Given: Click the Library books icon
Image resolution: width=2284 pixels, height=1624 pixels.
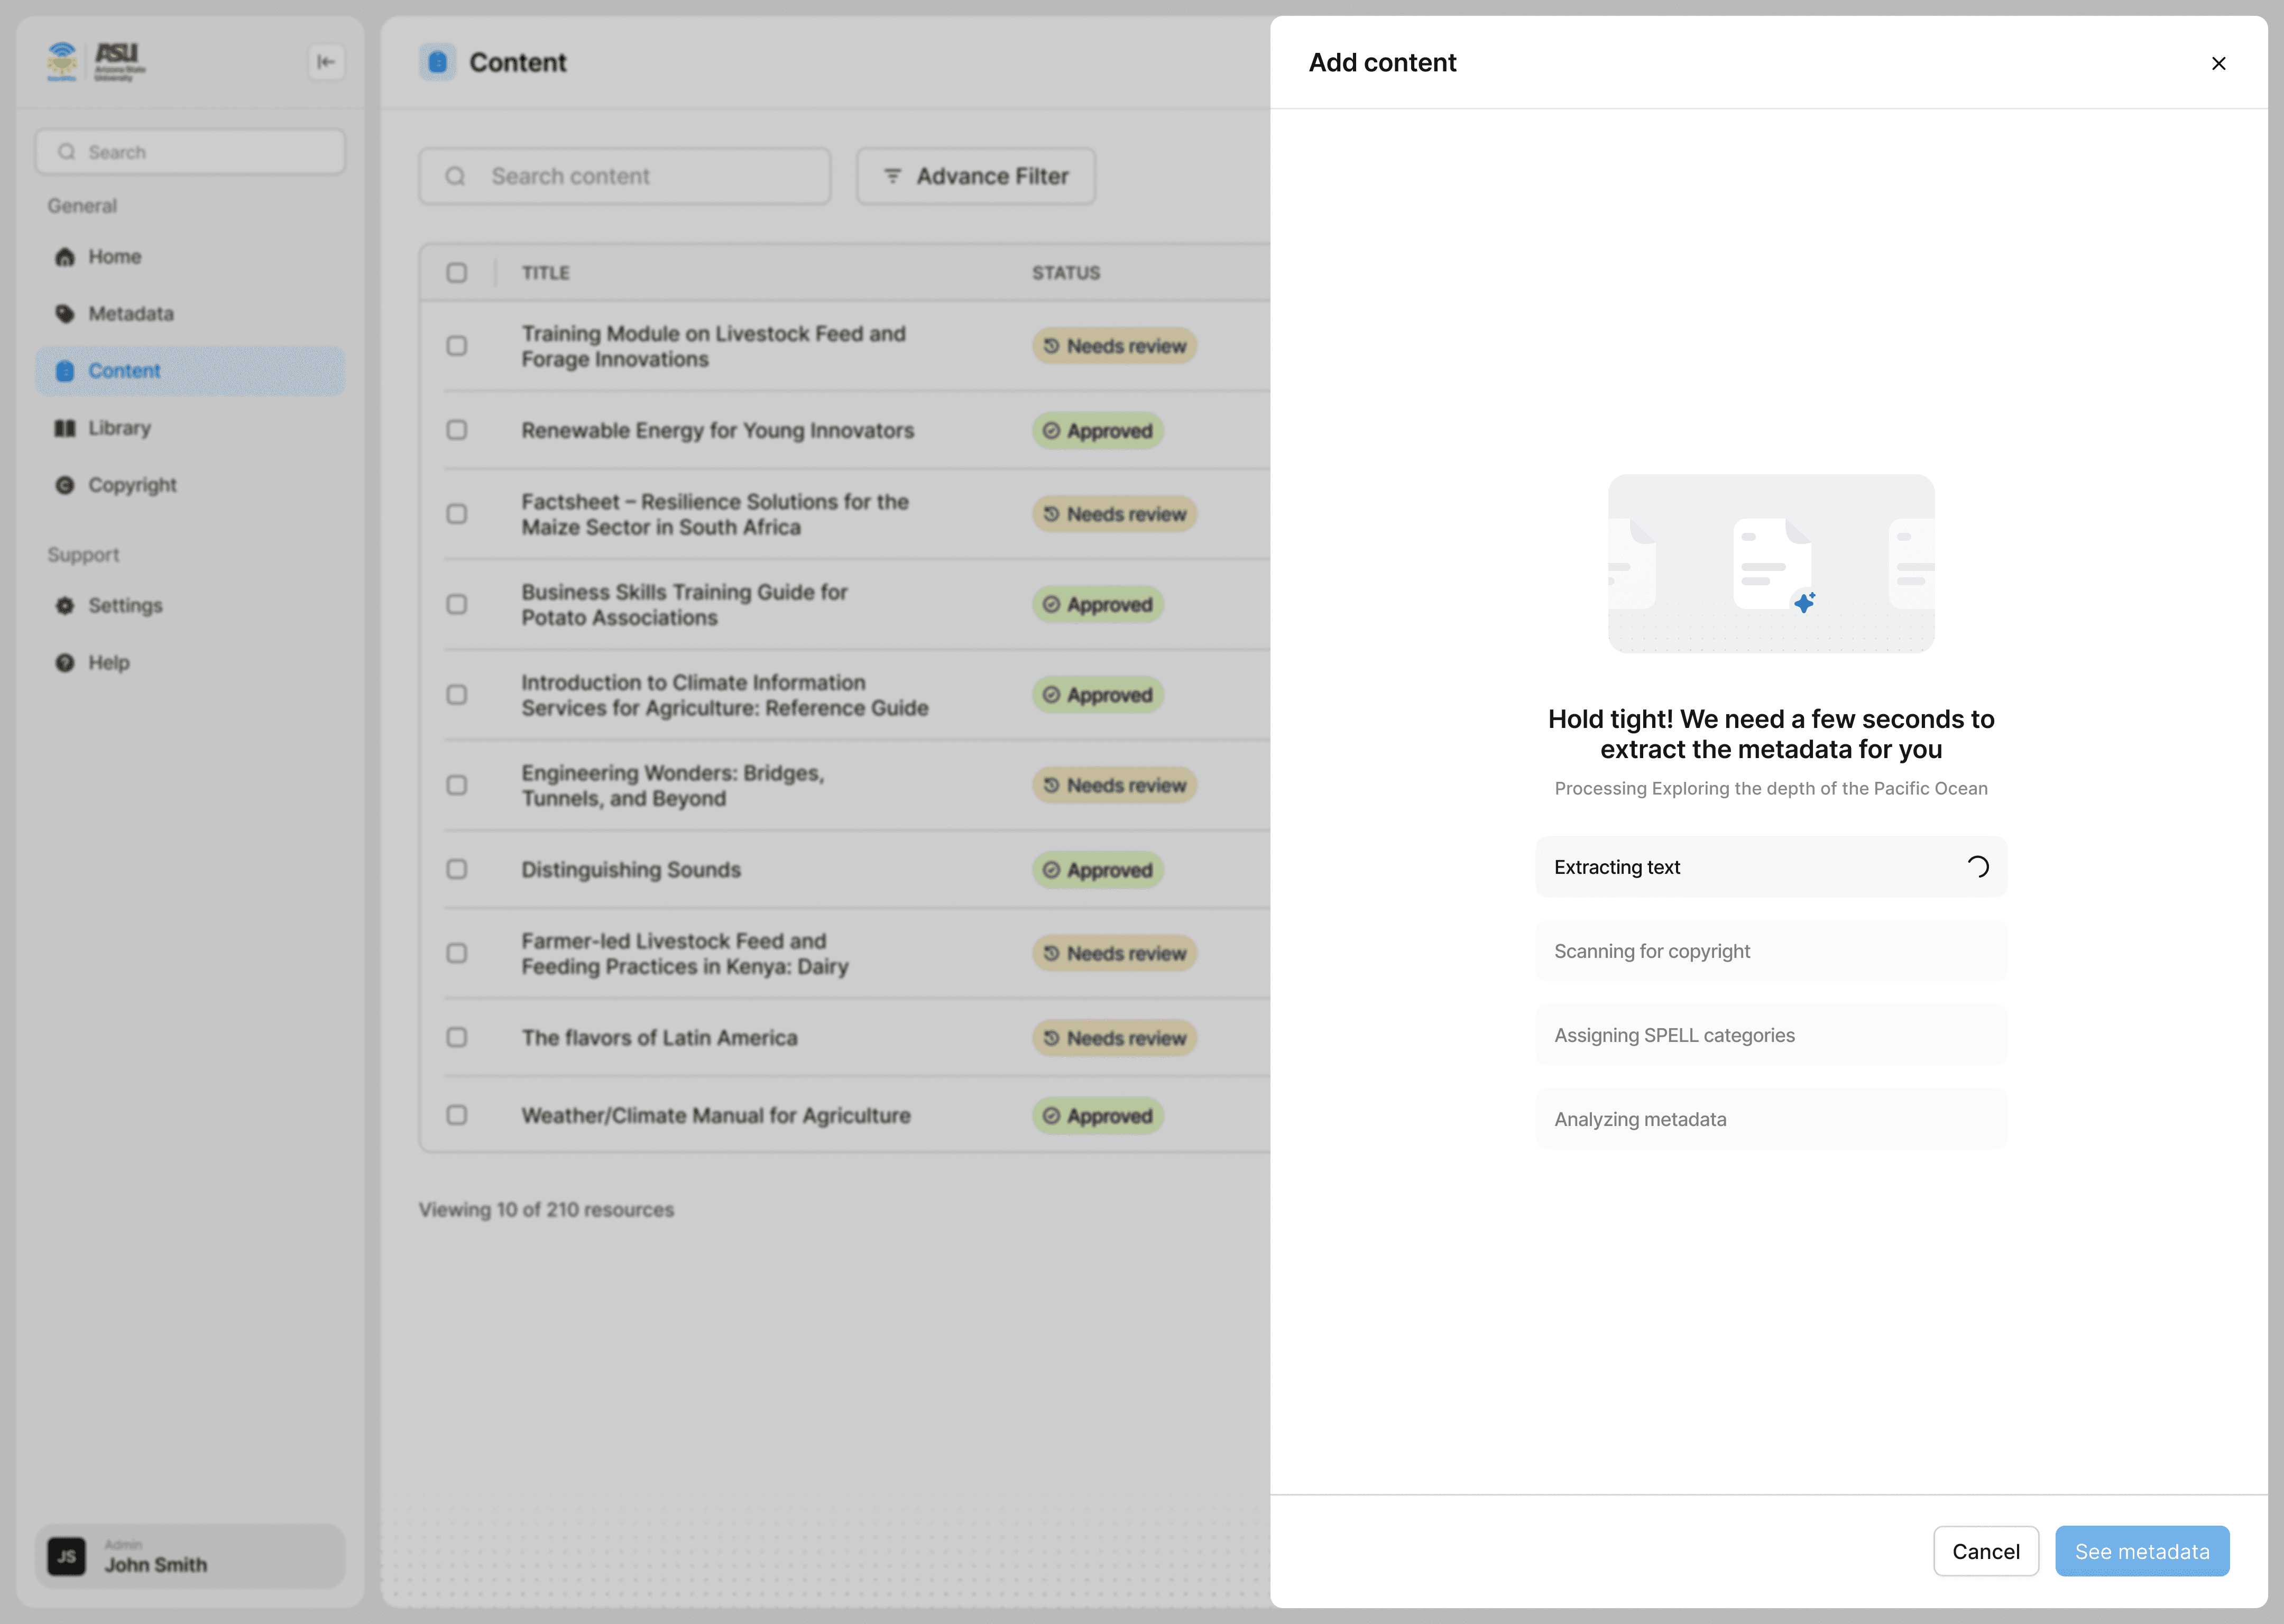Looking at the screenshot, I should pyautogui.click(x=65, y=428).
